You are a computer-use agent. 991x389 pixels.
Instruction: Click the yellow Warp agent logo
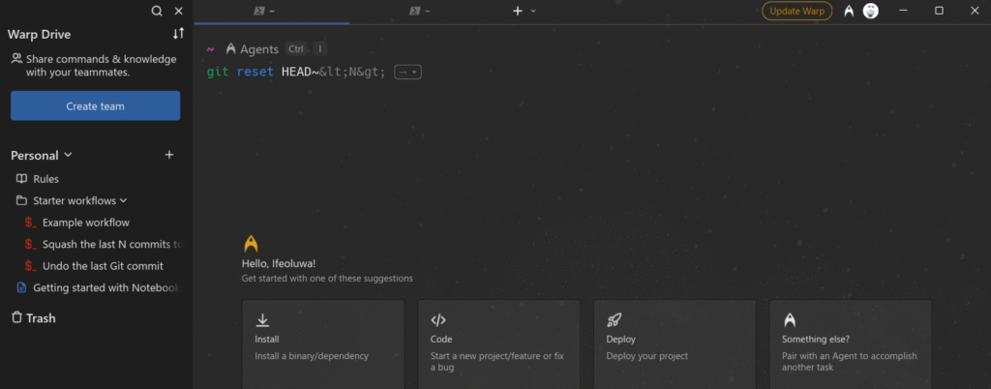(251, 244)
